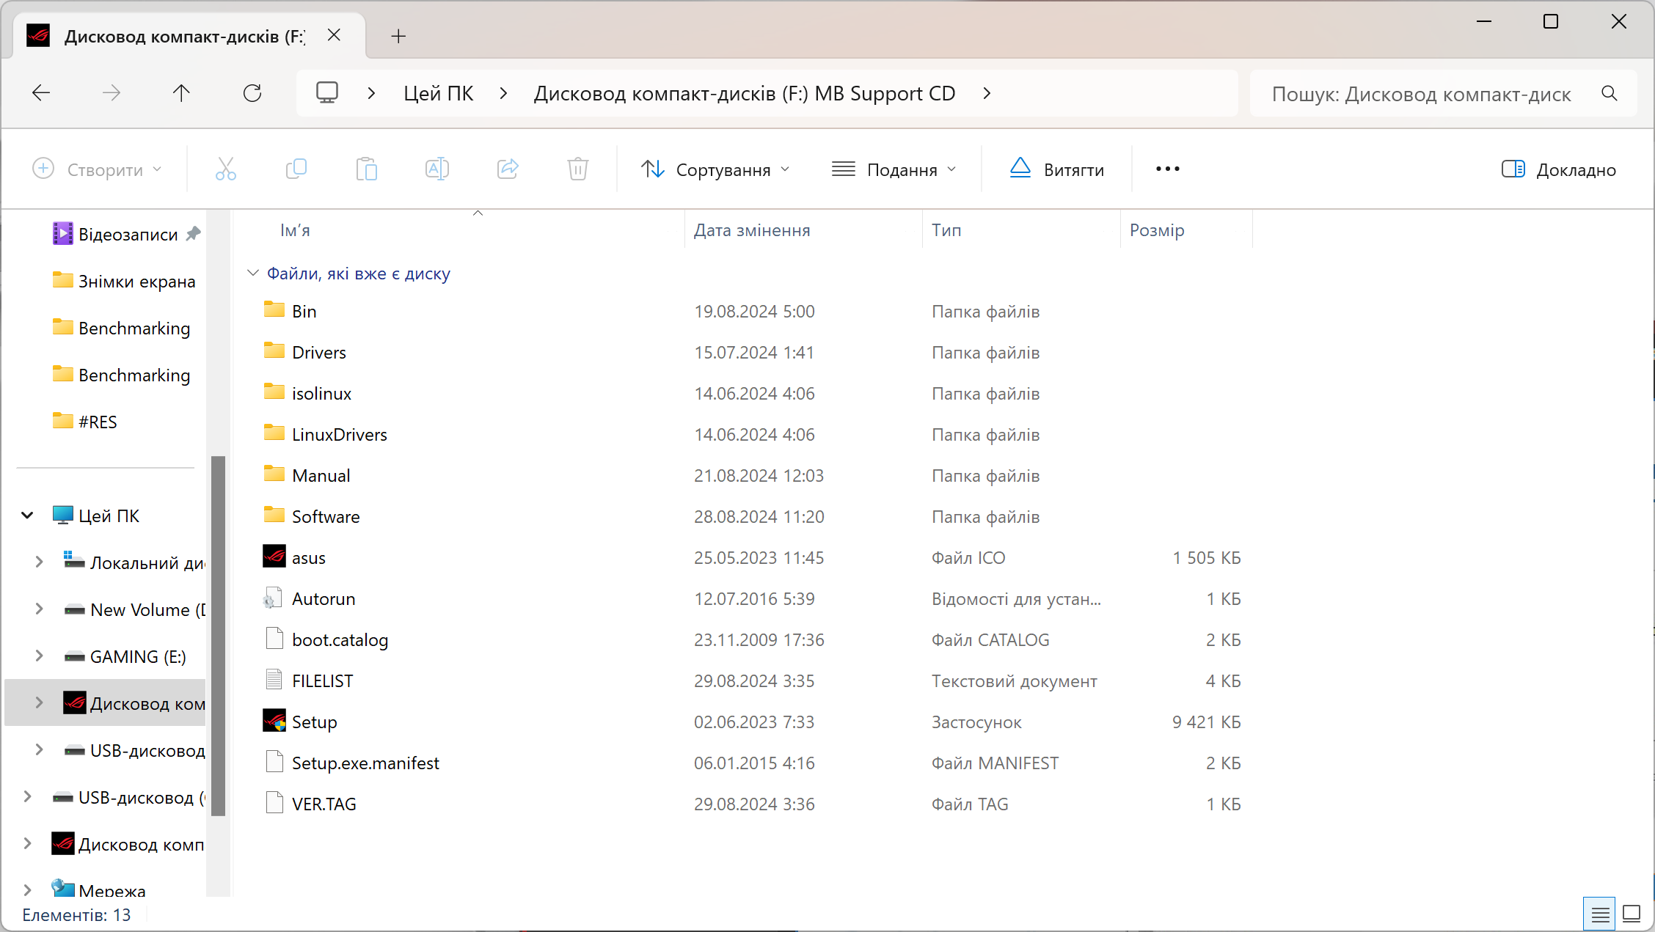Screen dimensions: 1655x932
Task: Click the share toolbar icon
Action: [x=508, y=168]
